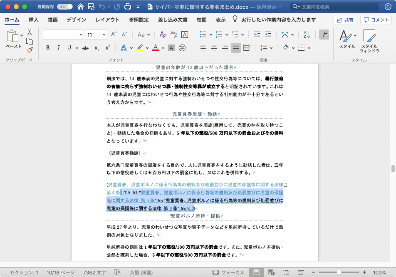Click the document search field
This screenshot has width=396, height=277.
(x=335, y=7)
